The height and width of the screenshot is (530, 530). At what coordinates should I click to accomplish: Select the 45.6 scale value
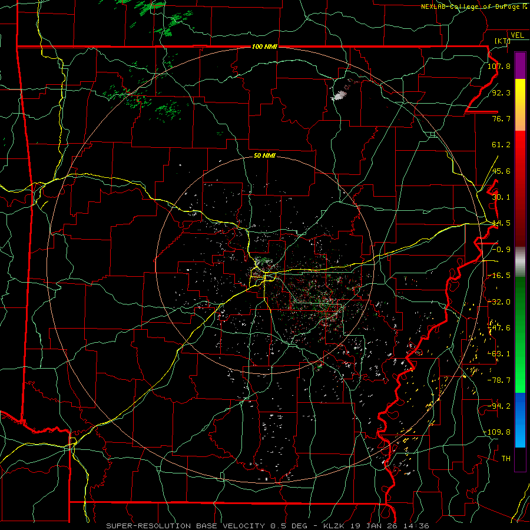(x=501, y=171)
